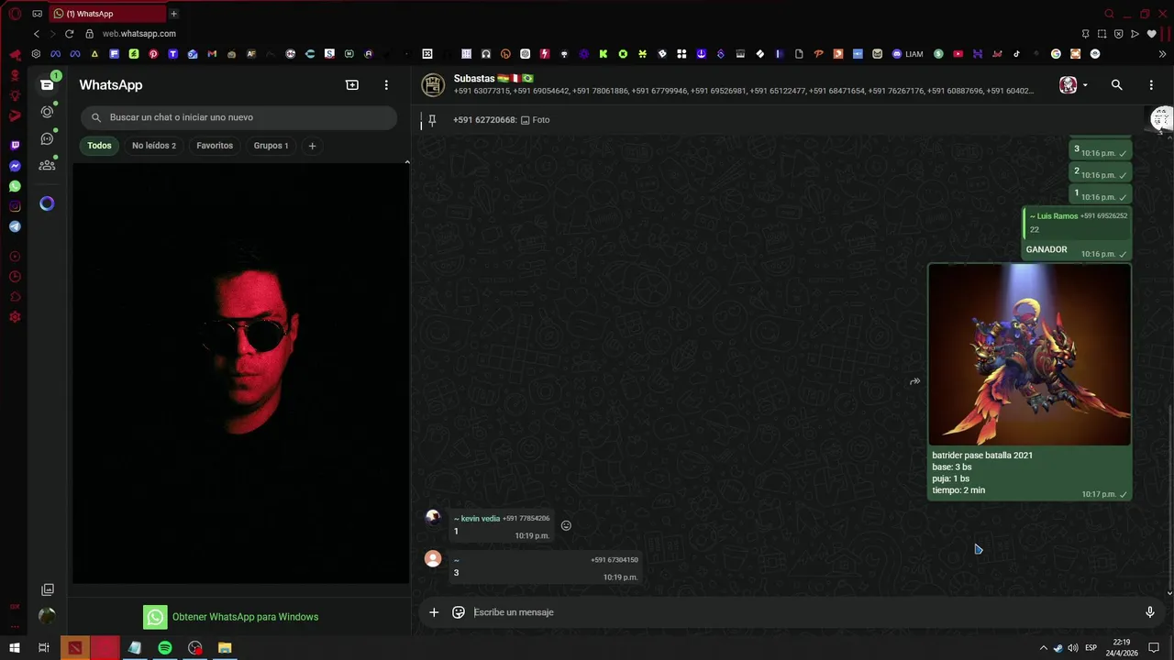The image size is (1174, 660).
Task: Open the volume control in system tray
Action: click(1072, 648)
